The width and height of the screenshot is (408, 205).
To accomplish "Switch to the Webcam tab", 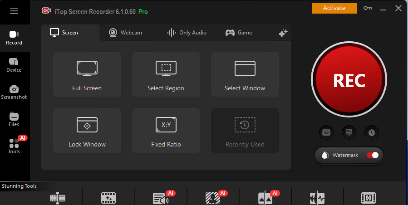I will 125,33.
